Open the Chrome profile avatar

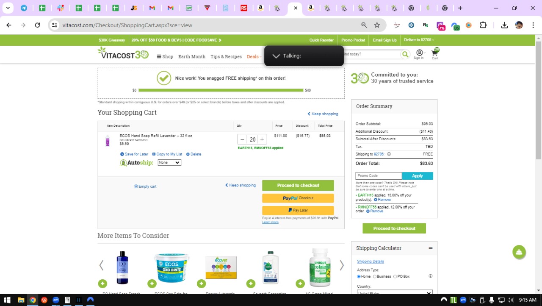[x=519, y=25]
